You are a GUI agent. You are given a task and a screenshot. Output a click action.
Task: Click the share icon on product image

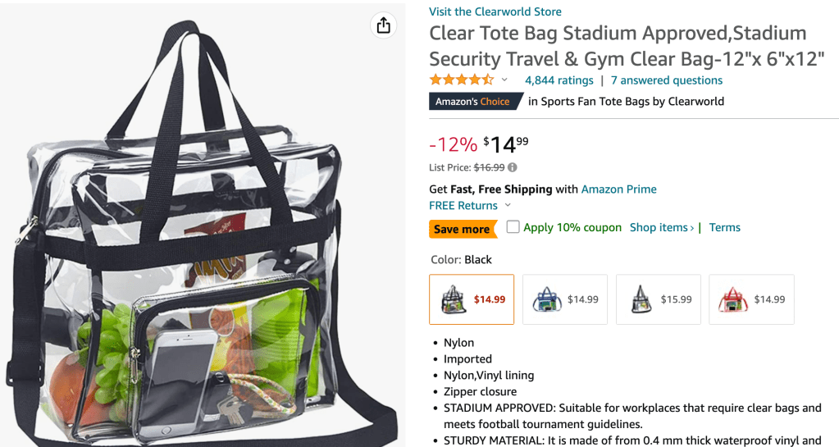pos(383,25)
